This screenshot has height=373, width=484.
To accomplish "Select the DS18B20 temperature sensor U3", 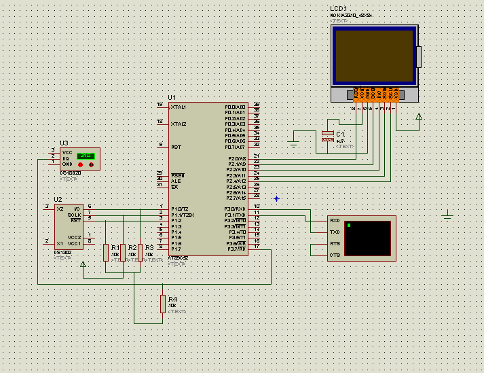I will point(80,159).
